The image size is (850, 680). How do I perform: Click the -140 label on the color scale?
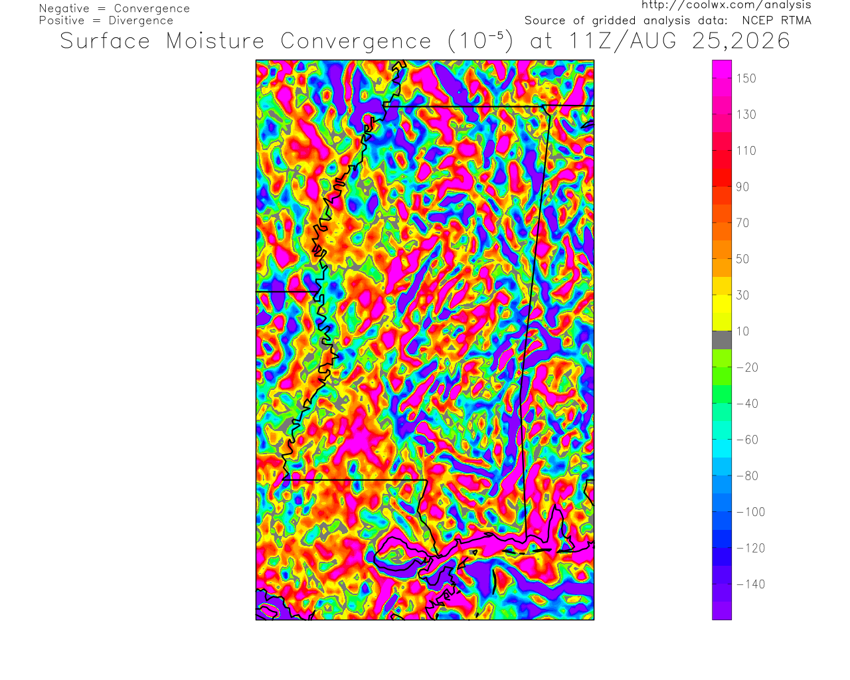click(x=750, y=584)
